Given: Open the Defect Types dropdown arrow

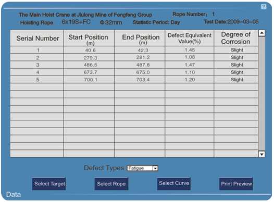Looking at the screenshot, I should tap(155, 168).
